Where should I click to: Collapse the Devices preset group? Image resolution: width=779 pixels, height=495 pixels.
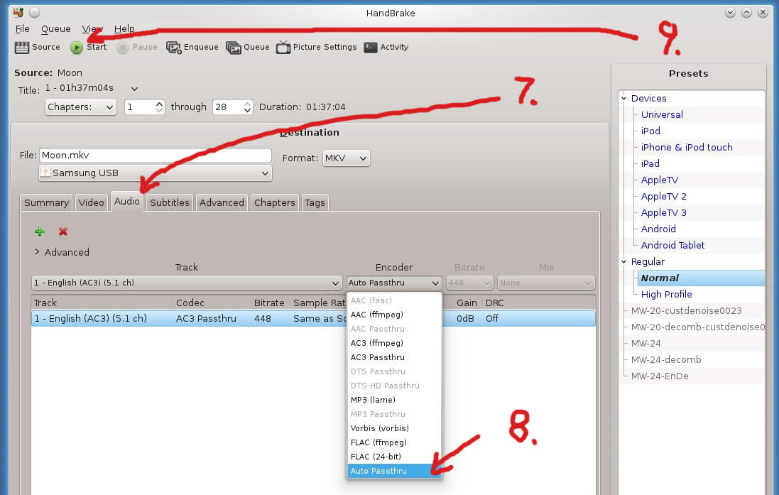pyautogui.click(x=625, y=98)
